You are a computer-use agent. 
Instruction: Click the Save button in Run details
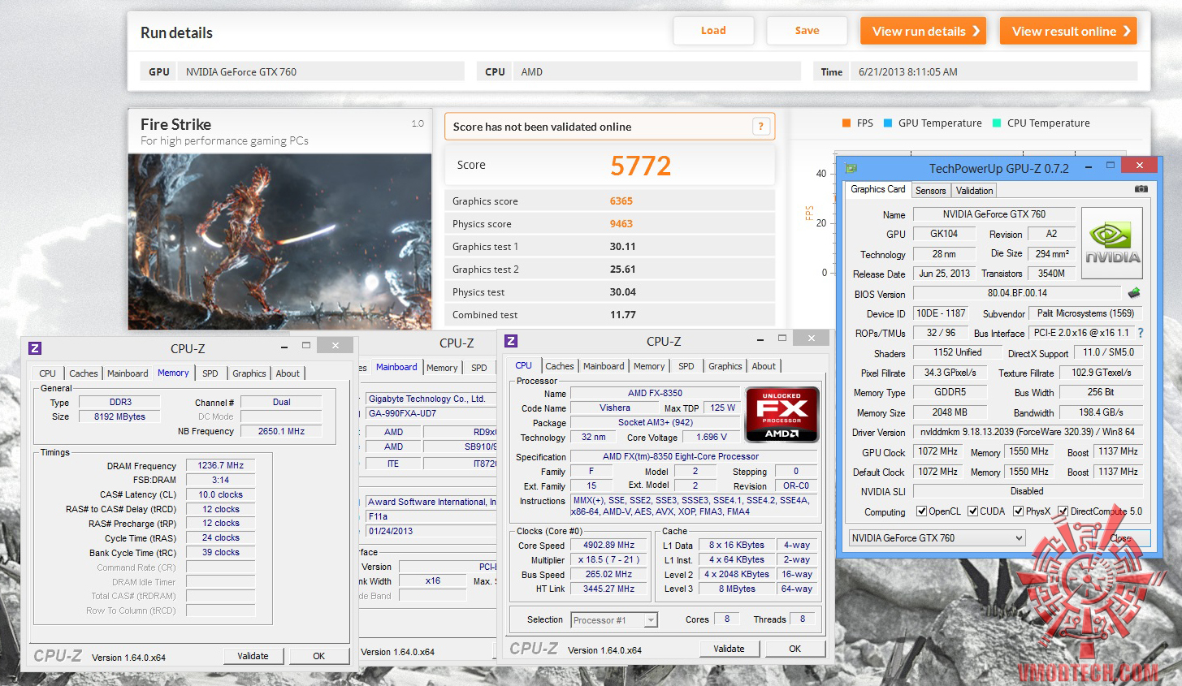pyautogui.click(x=807, y=31)
